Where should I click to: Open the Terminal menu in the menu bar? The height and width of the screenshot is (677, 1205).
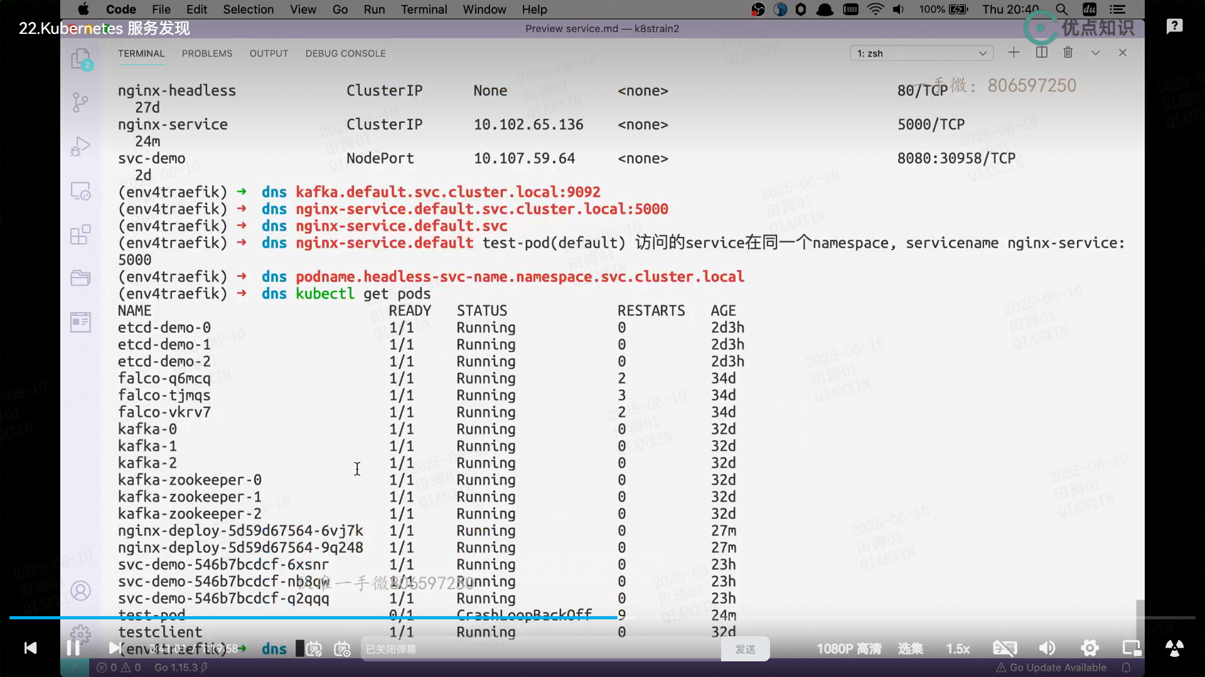point(424,9)
